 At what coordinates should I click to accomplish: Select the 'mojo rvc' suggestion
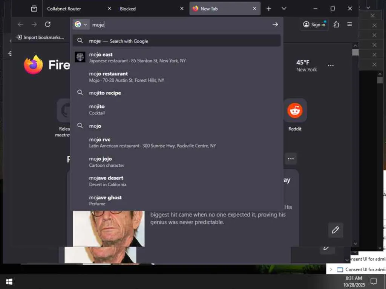point(176,142)
